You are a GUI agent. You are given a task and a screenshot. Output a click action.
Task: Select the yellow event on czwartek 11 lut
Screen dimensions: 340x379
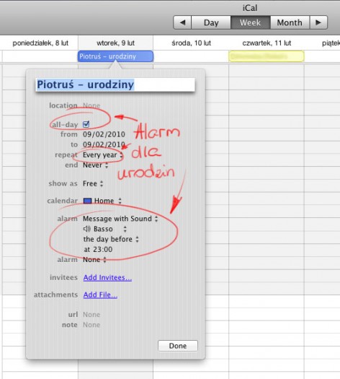[267, 56]
